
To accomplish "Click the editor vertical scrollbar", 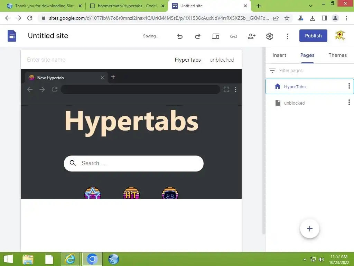I will tap(263, 141).
